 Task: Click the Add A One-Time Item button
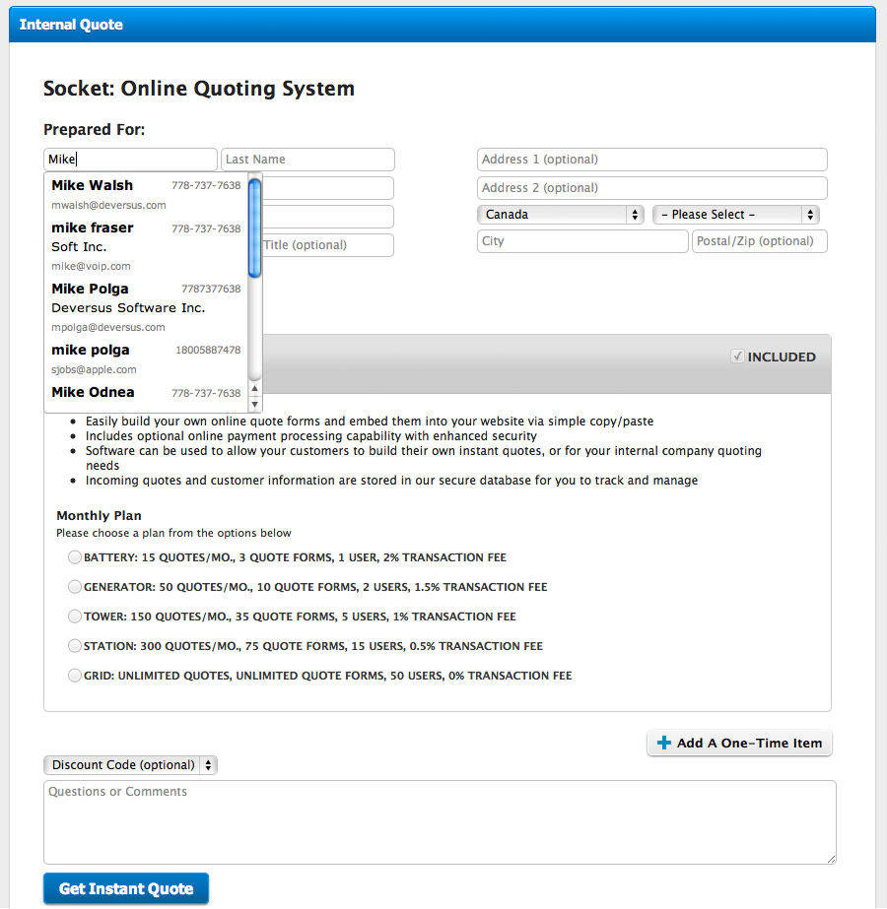[739, 744]
